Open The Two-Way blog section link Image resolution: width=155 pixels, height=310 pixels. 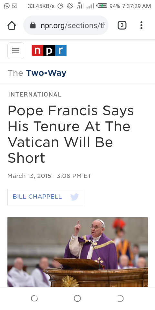[37, 73]
